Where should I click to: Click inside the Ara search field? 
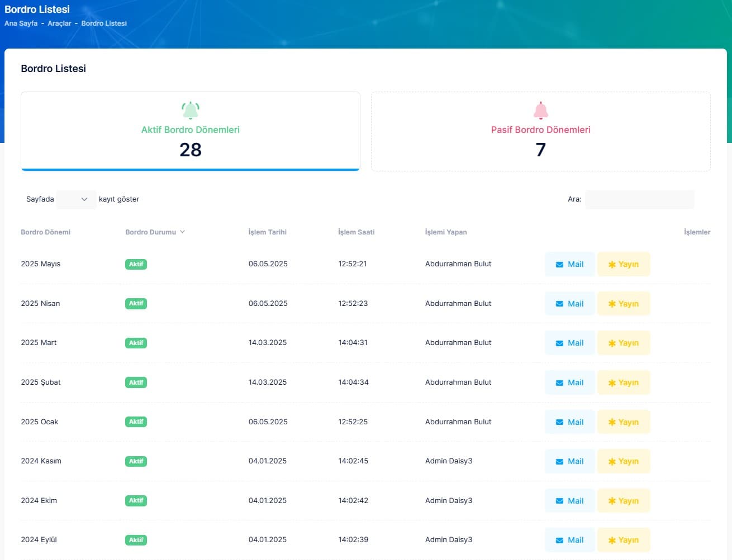[639, 199]
